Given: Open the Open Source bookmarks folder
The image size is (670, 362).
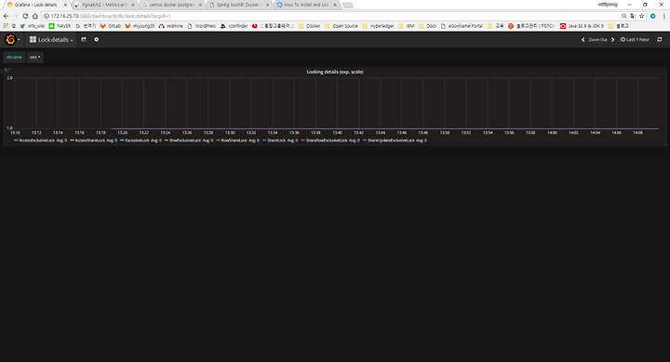Looking at the screenshot, I should click(x=342, y=26).
